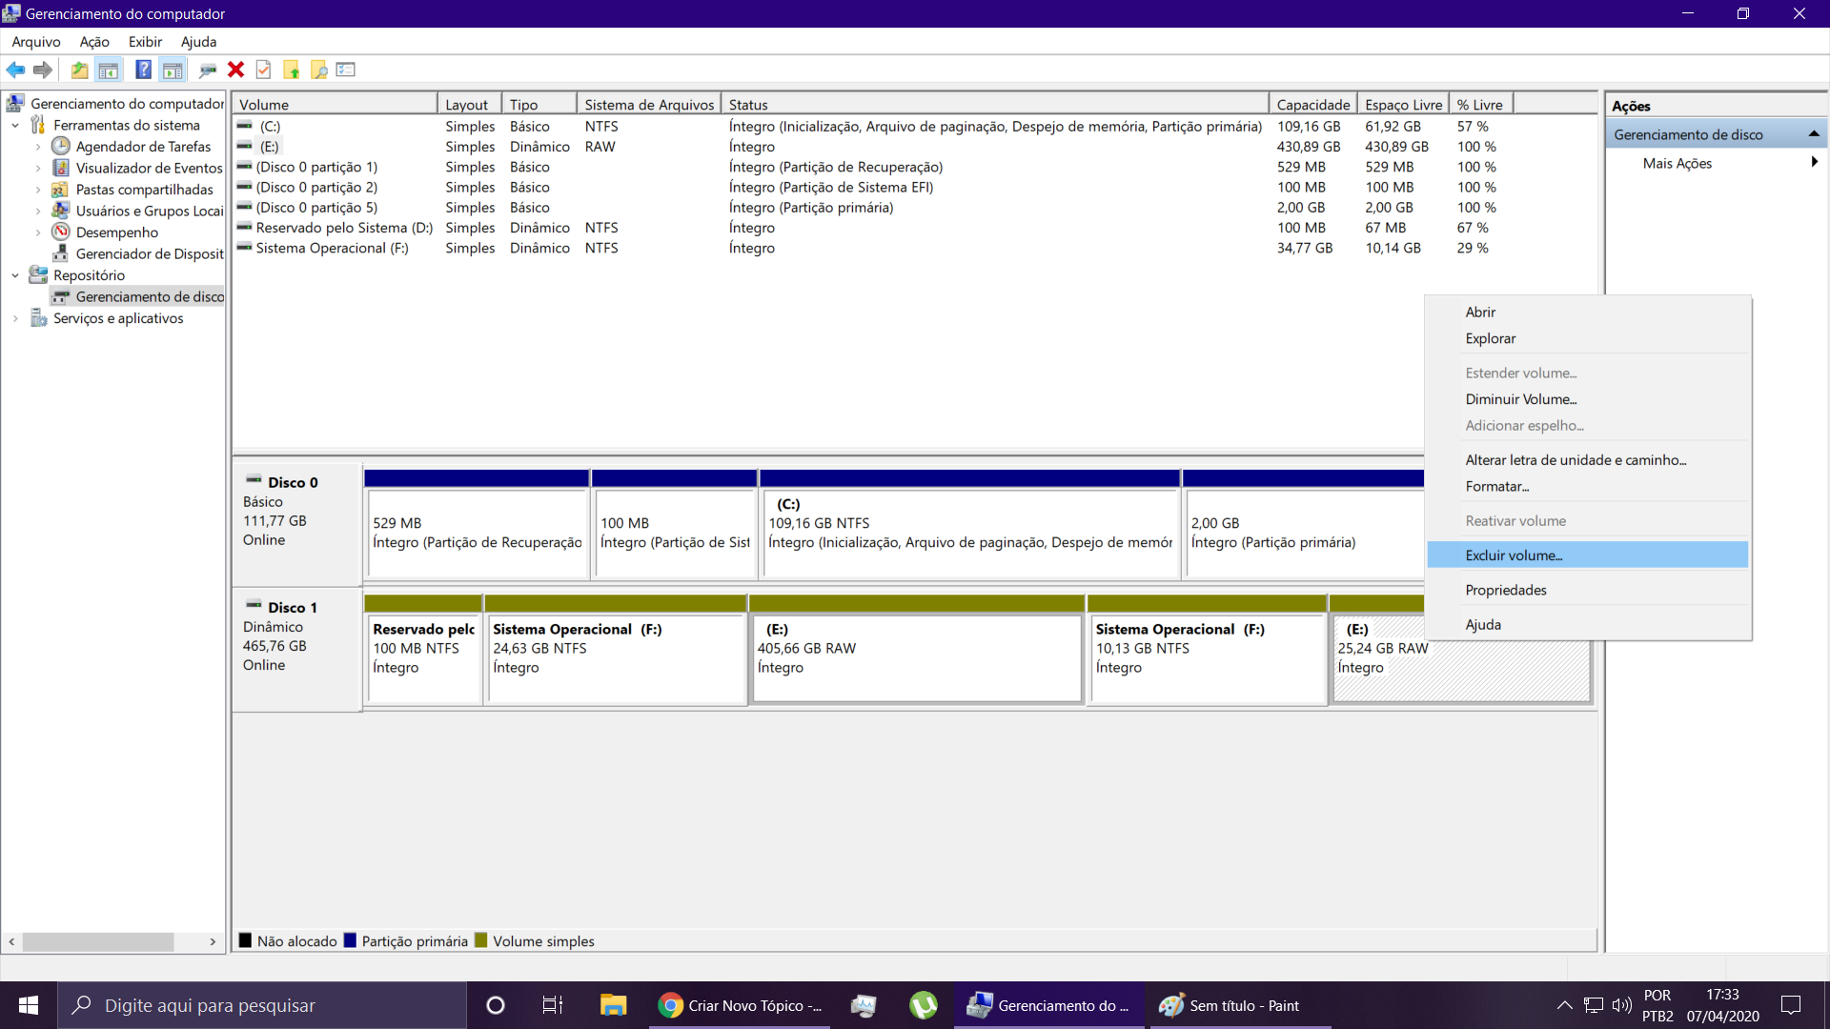Click the Properties checkmark page icon

point(264,70)
